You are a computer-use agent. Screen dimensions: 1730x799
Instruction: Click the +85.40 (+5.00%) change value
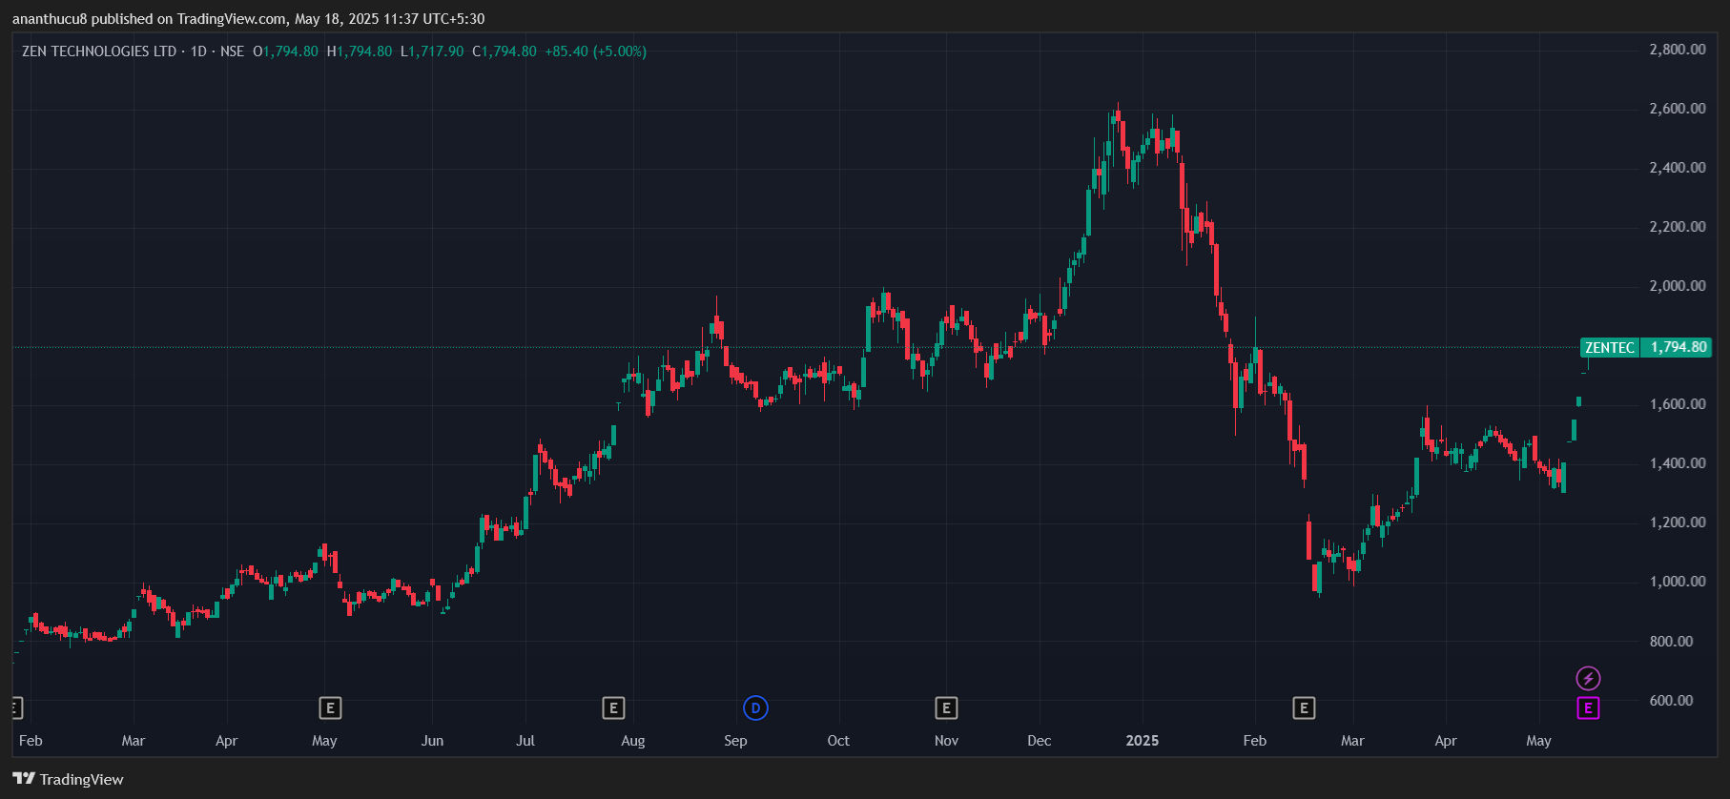[x=595, y=51]
